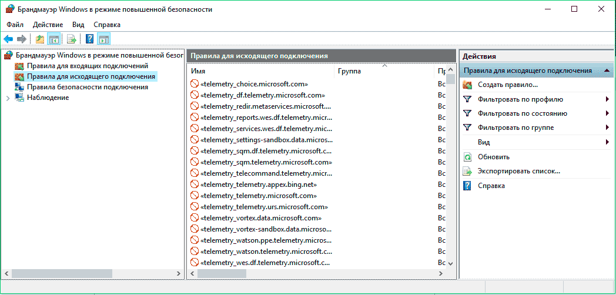Screen dimensions: 616x295
Task: Click the connection security rules icon
Action: pos(19,87)
